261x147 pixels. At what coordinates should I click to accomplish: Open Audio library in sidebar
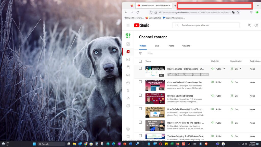(128, 106)
